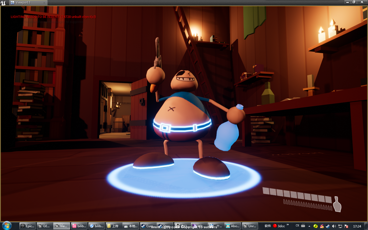
Task: Show hidden system tray icons arrow
Action: pyautogui.click(x=309, y=226)
